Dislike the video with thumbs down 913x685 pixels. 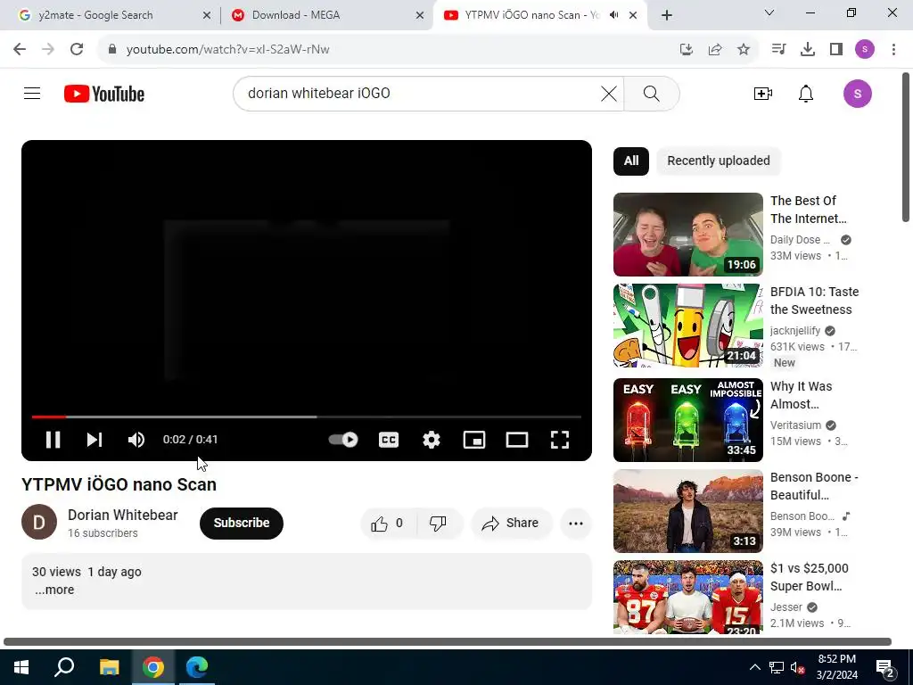pyautogui.click(x=438, y=523)
